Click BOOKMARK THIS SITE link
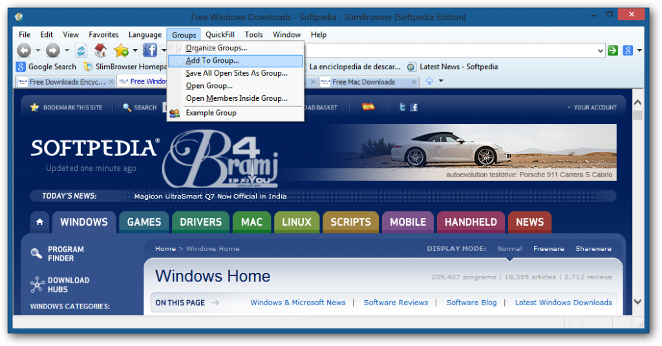The width and height of the screenshot is (662, 346). (x=67, y=108)
